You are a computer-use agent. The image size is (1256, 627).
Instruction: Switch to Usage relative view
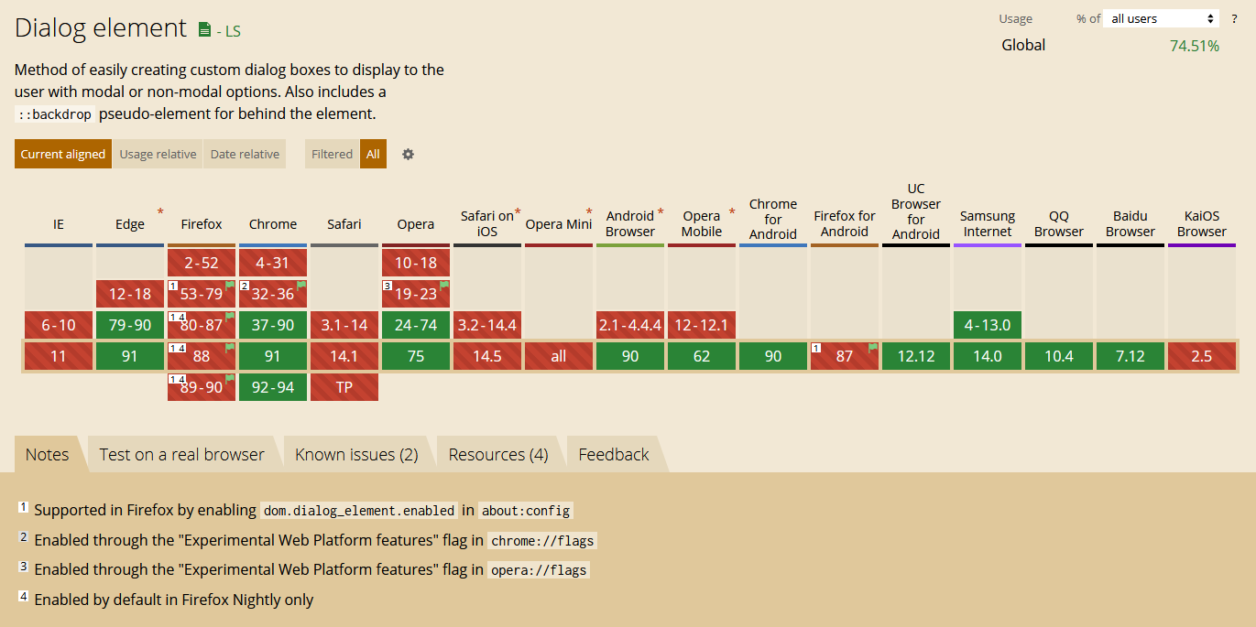[158, 155]
